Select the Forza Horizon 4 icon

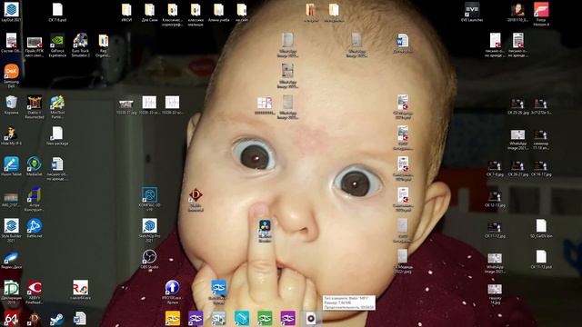[541, 10]
